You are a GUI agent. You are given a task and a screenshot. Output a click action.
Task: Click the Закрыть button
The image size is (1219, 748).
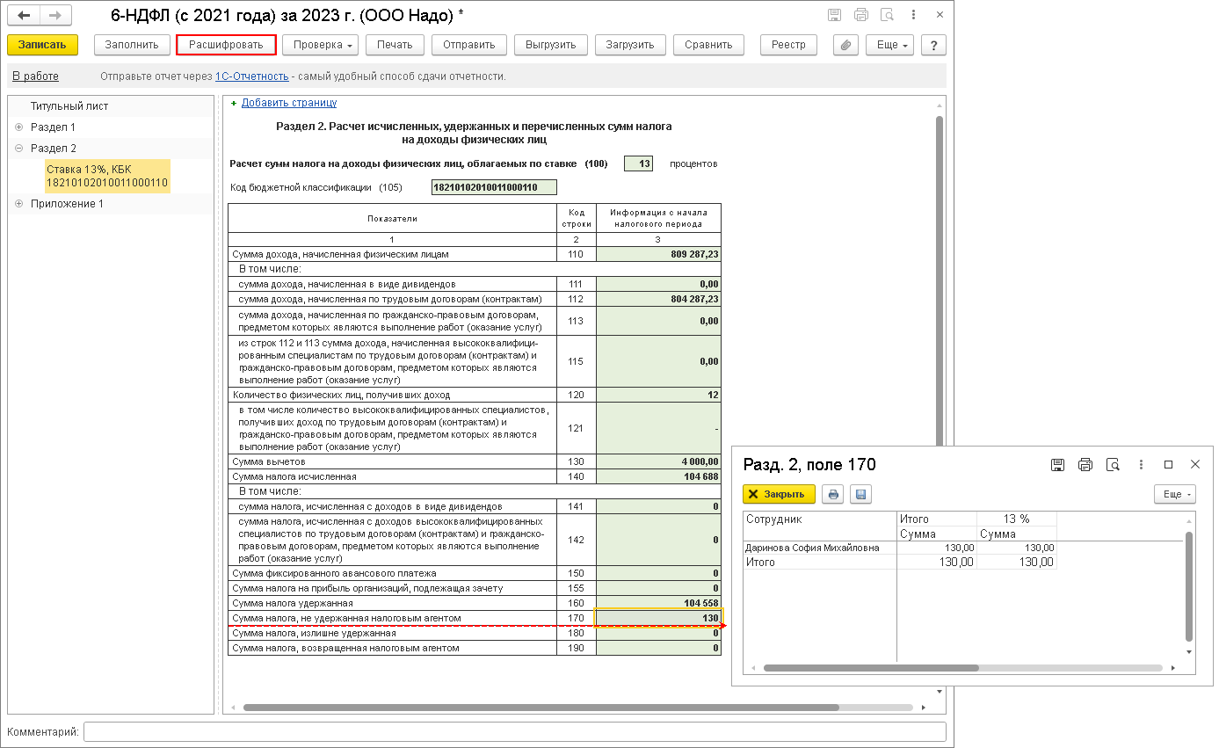click(779, 494)
